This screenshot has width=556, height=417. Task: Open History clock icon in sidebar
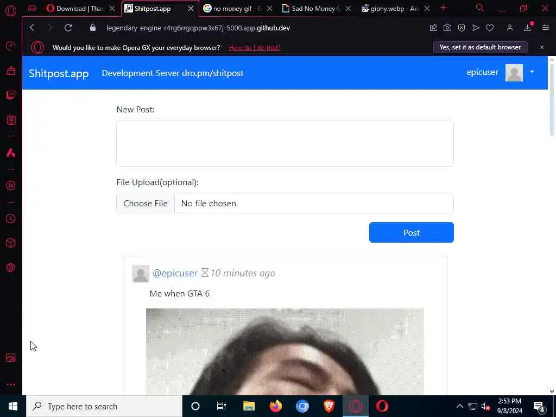[x=11, y=218]
